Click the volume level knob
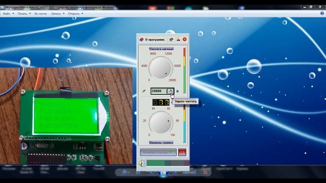The width and height of the screenshot is (326, 183). 161,123
